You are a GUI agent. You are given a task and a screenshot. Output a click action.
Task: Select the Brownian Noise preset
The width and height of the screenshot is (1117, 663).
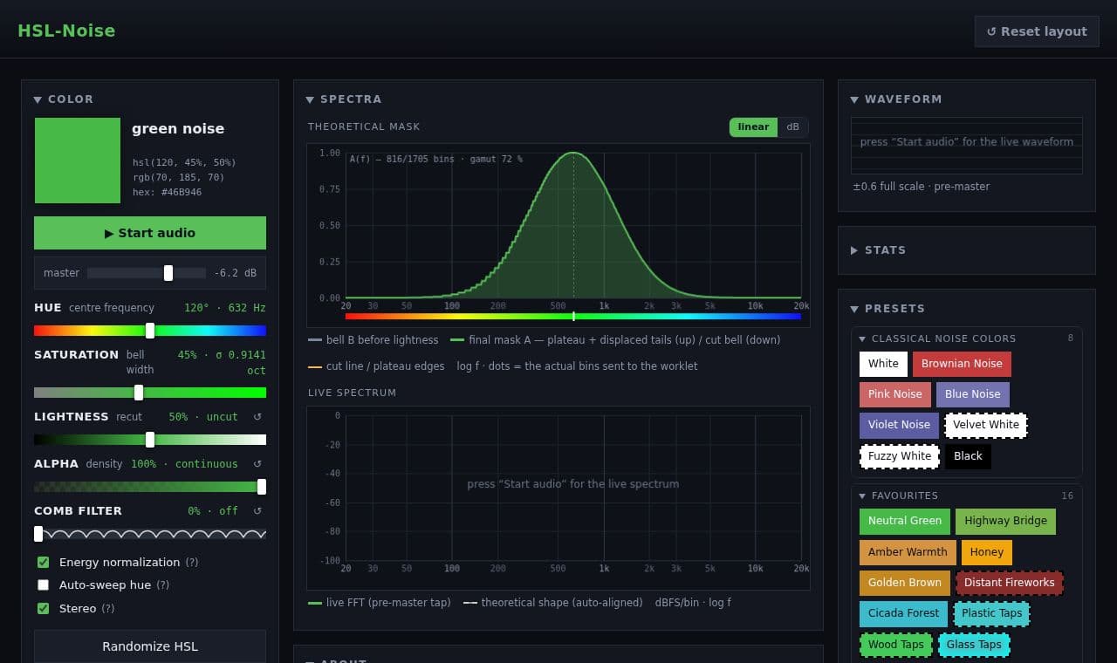962,364
